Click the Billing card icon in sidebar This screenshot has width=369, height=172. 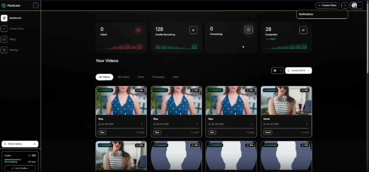[4, 39]
